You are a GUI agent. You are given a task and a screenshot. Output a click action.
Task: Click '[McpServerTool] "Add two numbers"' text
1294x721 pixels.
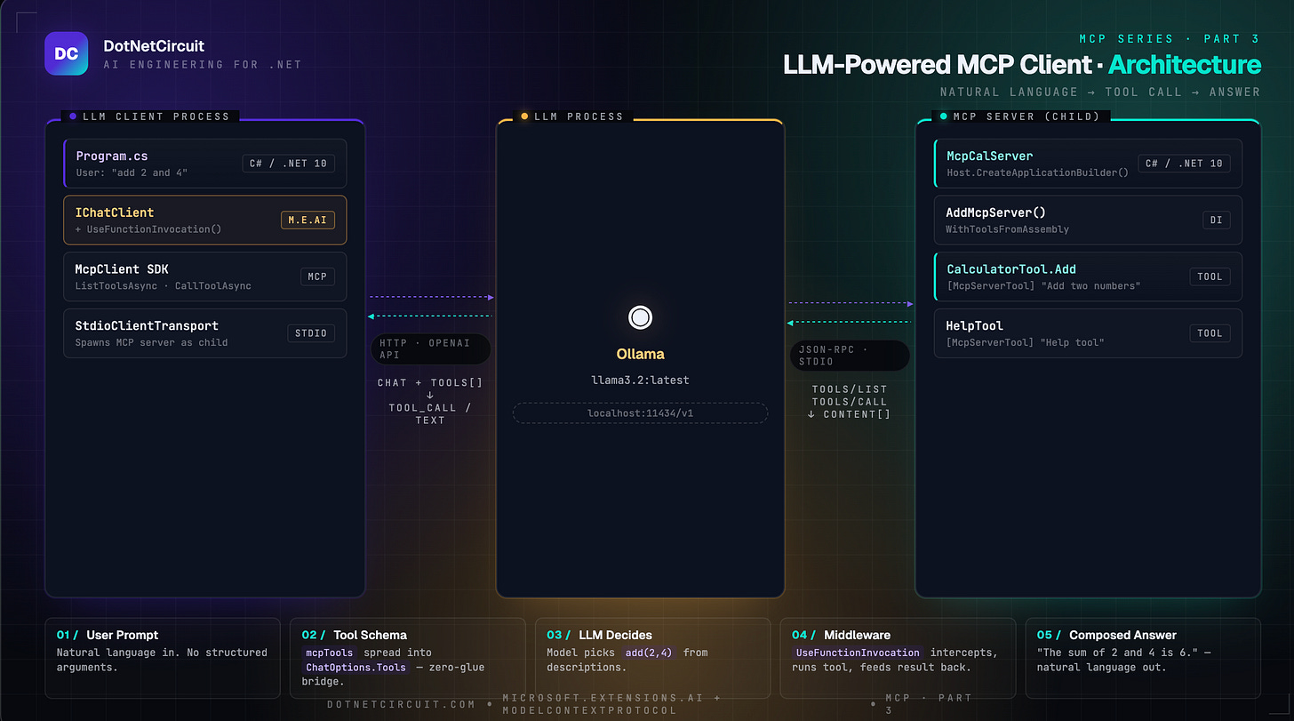coord(1043,286)
